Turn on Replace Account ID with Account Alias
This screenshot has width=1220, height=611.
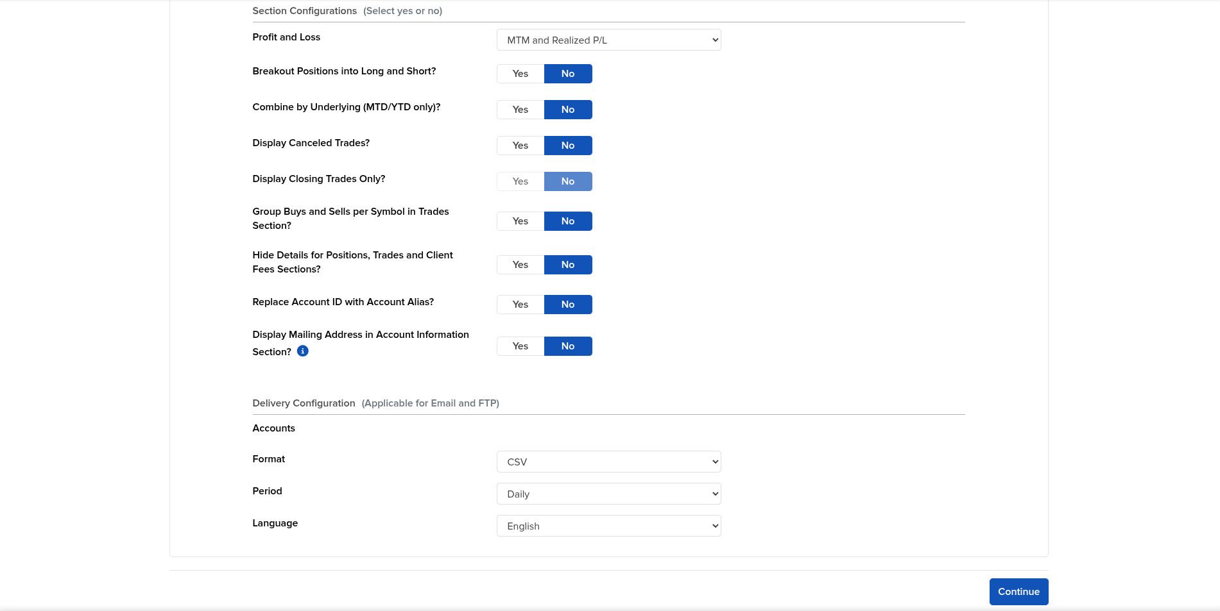pos(520,305)
